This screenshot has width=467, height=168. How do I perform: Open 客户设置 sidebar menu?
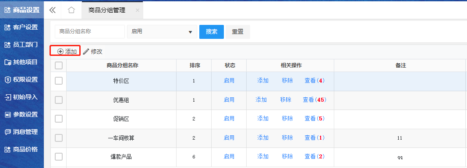coord(22,27)
